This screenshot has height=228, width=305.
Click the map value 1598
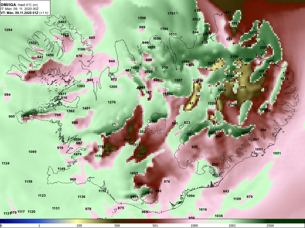(142, 18)
